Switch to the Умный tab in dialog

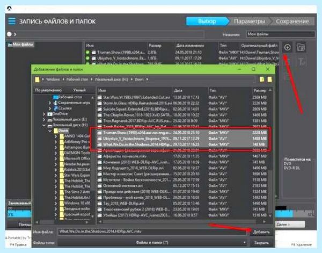click(79, 90)
